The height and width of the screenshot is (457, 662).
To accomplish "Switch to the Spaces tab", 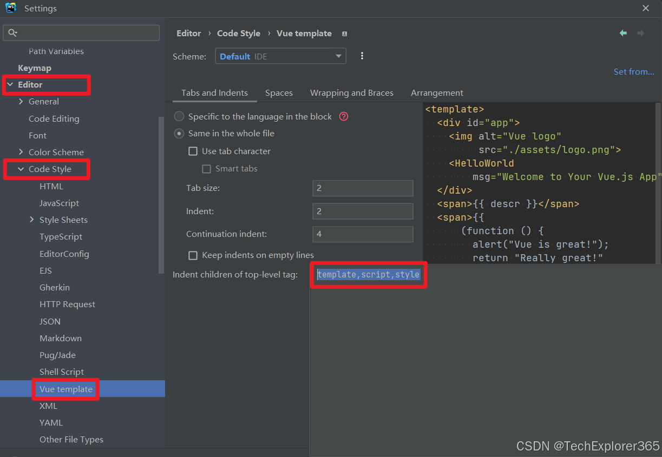I will (x=279, y=93).
